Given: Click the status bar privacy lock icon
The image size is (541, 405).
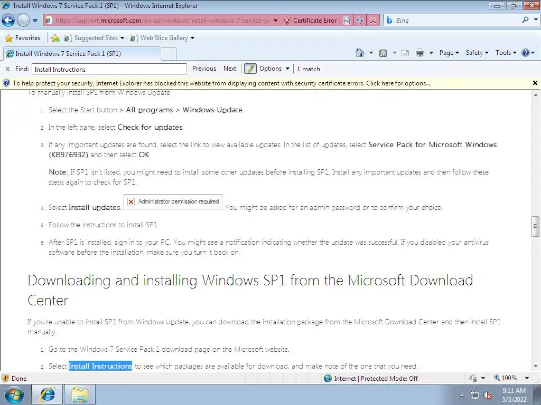Looking at the screenshot, I should pos(473,378).
